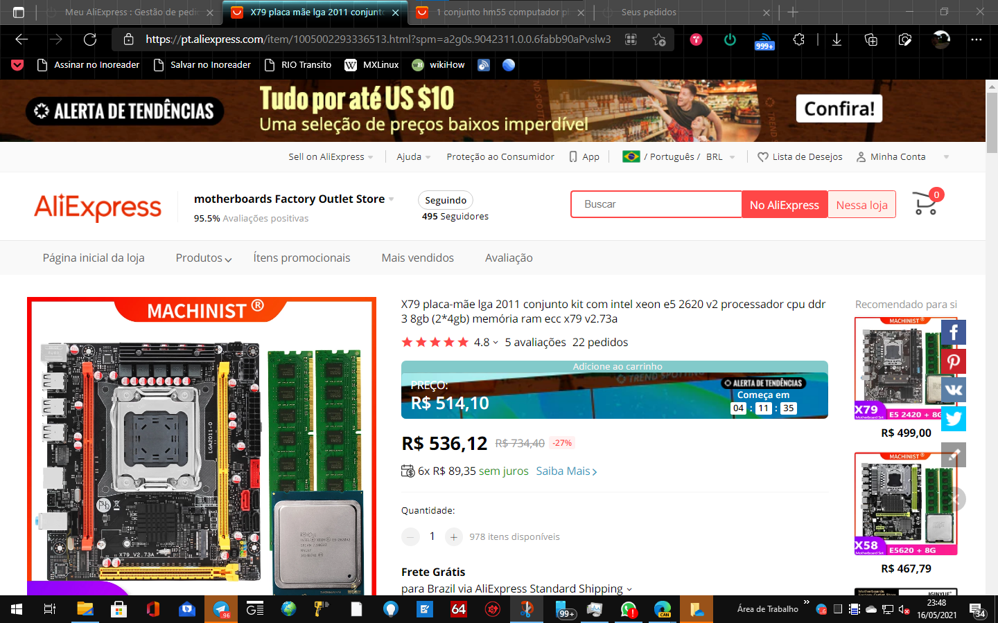Open Windows Start menu
This screenshot has height=623, width=998.
click(x=17, y=609)
